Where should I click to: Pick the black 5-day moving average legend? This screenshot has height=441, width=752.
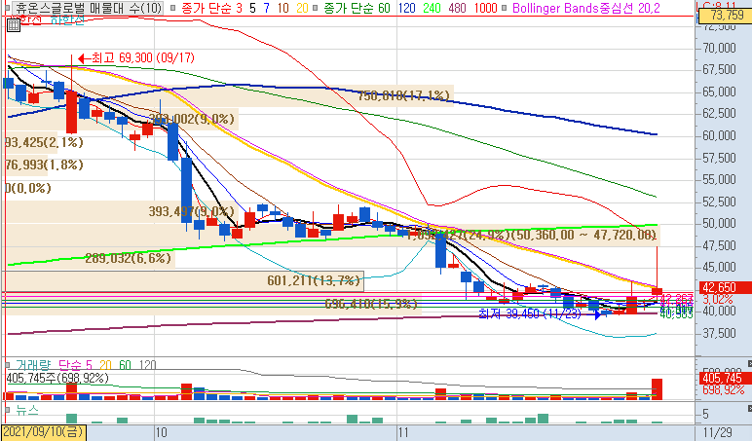click(252, 8)
